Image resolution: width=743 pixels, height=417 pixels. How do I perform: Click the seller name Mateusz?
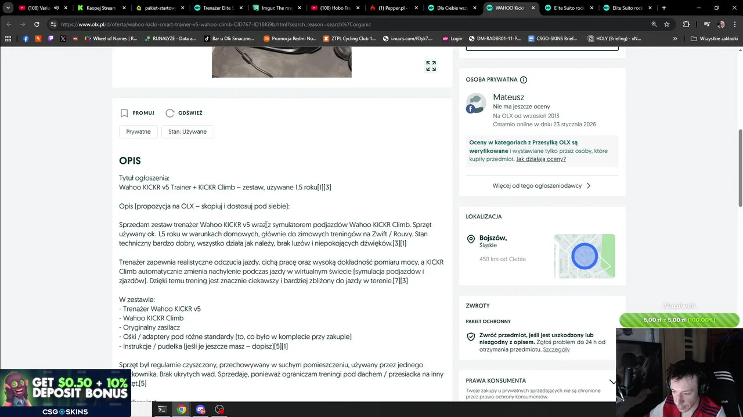[x=508, y=97]
